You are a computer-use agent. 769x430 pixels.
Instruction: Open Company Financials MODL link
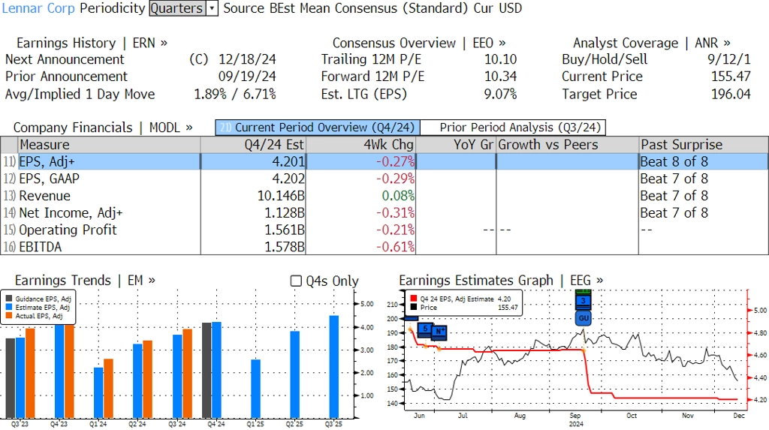pos(102,128)
